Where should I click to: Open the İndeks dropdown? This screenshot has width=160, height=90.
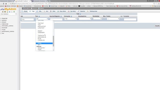[x=113, y=19]
